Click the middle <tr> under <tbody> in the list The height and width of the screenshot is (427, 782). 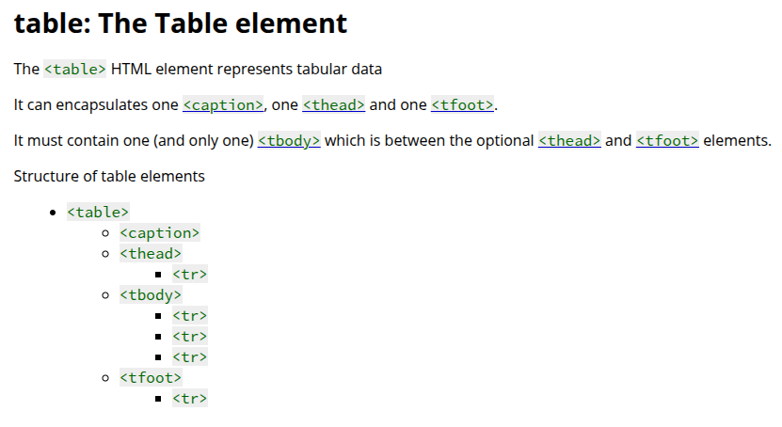pyautogui.click(x=189, y=337)
